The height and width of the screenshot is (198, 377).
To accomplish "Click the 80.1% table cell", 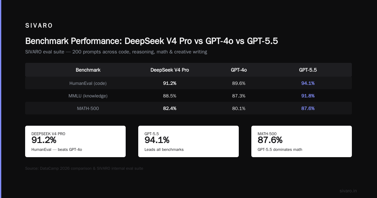I will tap(239, 108).
